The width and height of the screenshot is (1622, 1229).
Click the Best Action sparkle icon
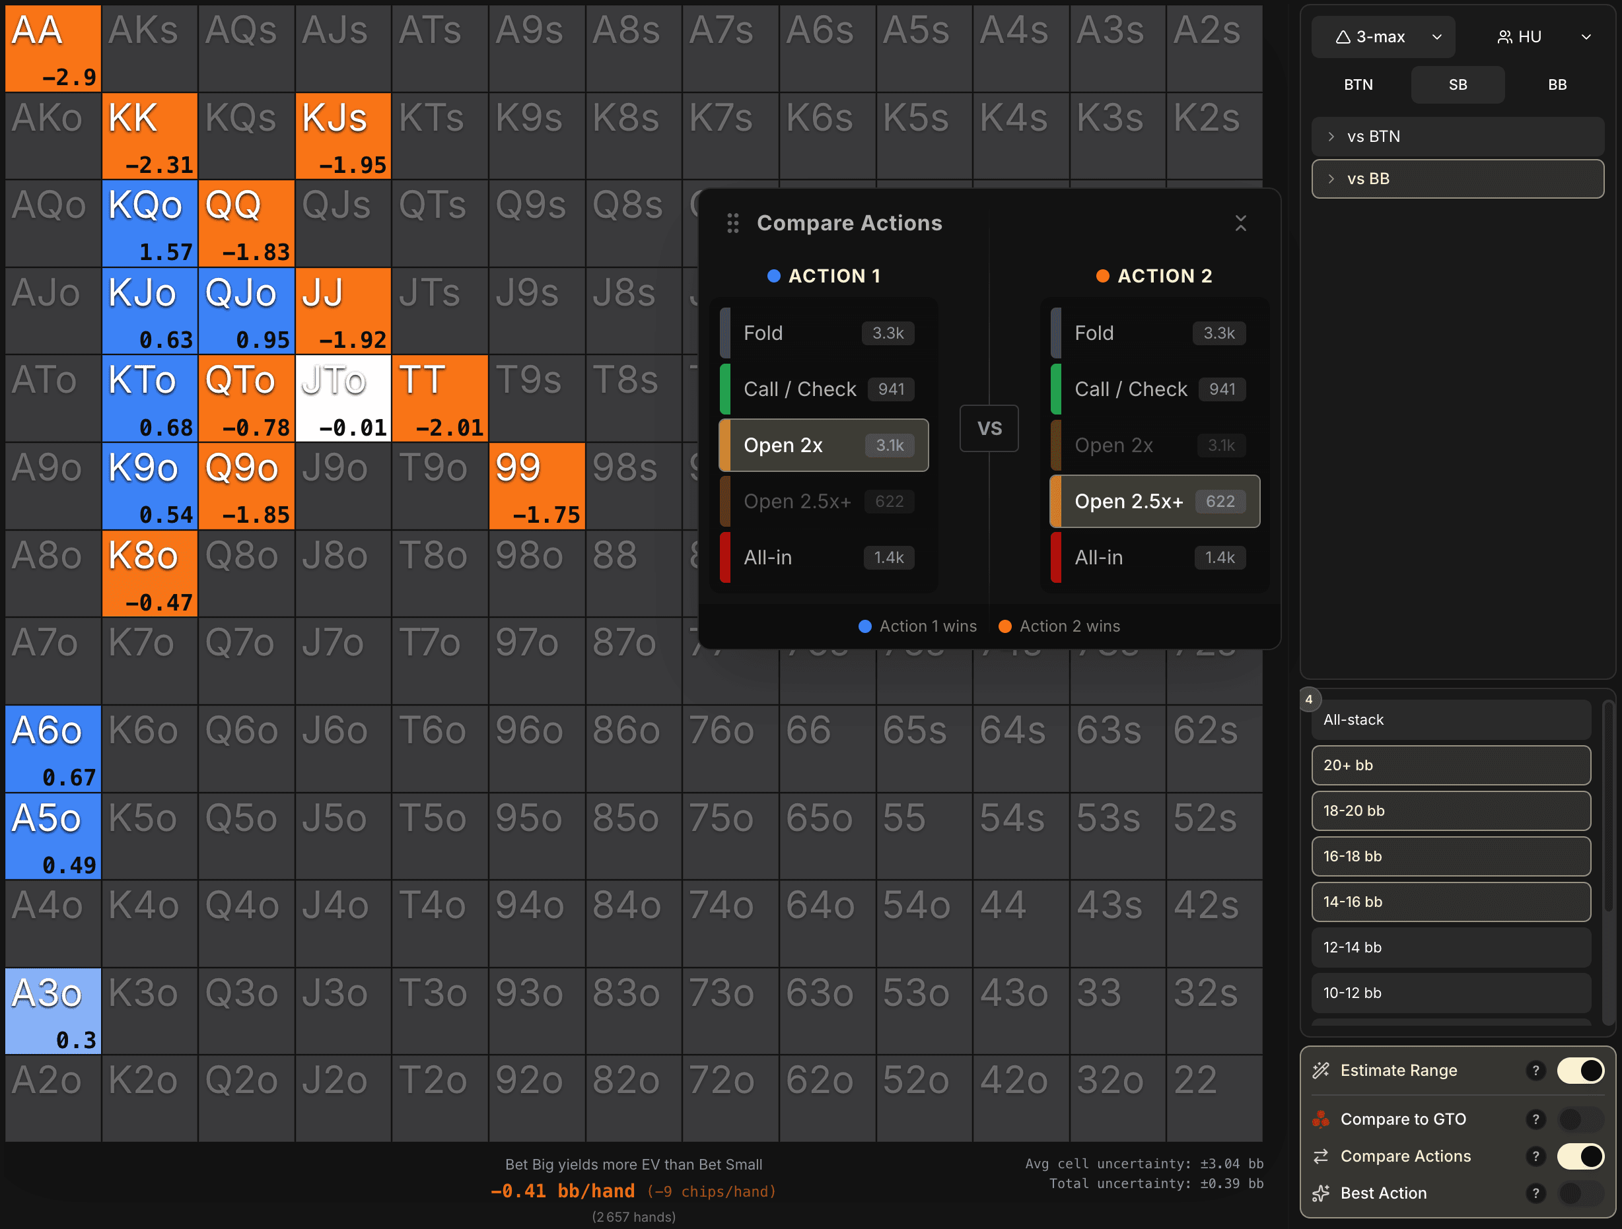1322,1193
